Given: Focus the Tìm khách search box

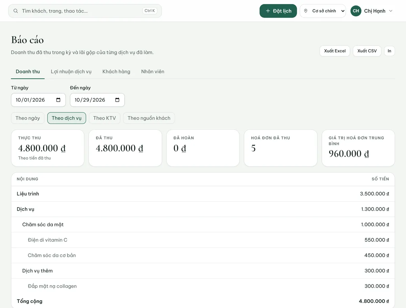Looking at the screenshot, I should (85, 11).
